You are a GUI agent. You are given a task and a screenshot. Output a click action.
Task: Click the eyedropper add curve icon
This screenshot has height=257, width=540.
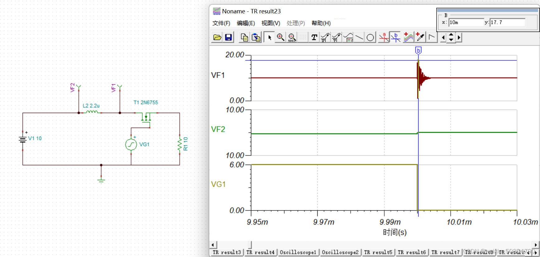(x=420, y=38)
